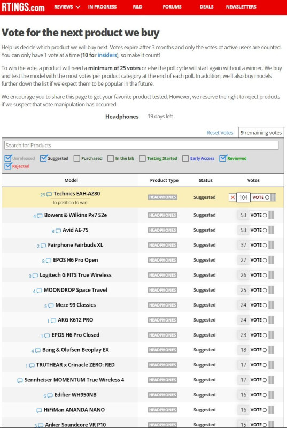Click the 104 vote count box
287x428 pixels.
click(243, 197)
